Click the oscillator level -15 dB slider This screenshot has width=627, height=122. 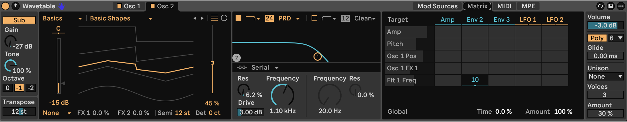pyautogui.click(x=59, y=66)
